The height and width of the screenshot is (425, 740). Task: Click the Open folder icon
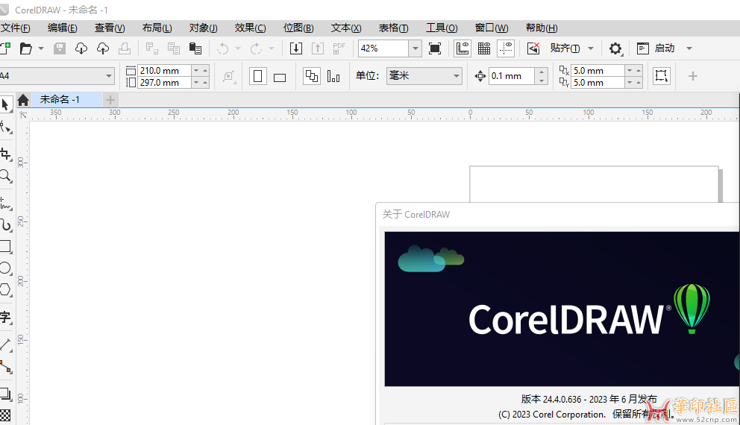click(25, 48)
